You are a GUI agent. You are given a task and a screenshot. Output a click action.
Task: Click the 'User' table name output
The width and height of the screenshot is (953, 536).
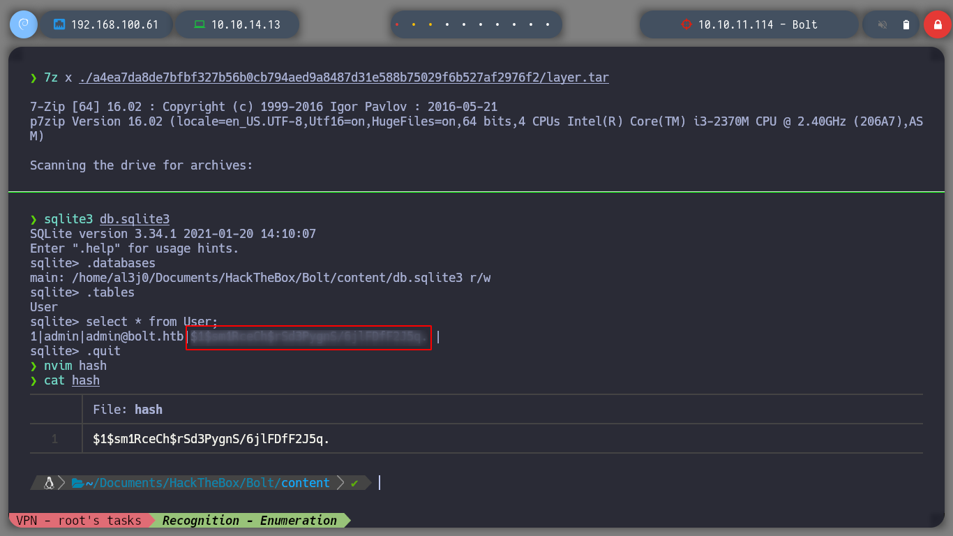pos(44,307)
